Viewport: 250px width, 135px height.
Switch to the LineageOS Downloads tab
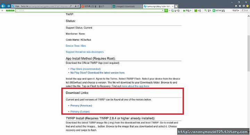[127, 6]
